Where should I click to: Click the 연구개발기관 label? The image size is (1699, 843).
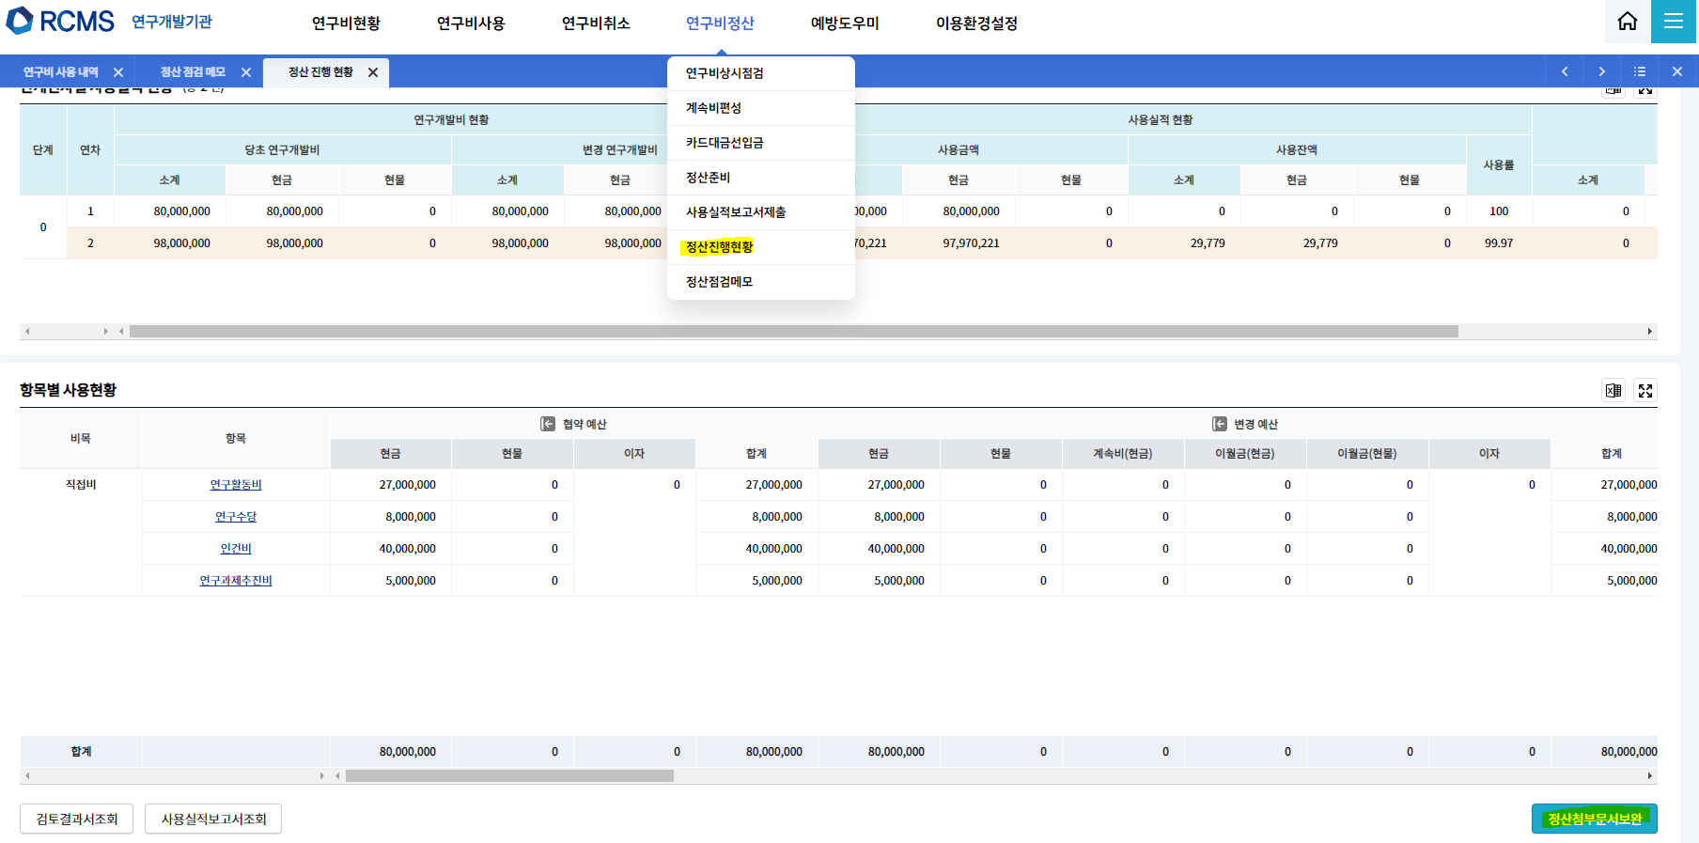point(172,22)
